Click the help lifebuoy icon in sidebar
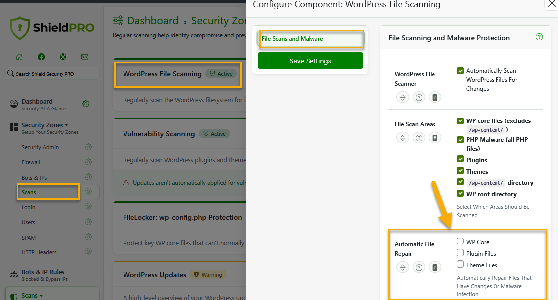 (63, 57)
